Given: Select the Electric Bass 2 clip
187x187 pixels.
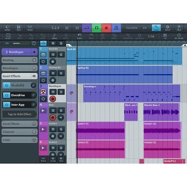Looking at the screenshot, I should pyautogui.click(x=161, y=112).
